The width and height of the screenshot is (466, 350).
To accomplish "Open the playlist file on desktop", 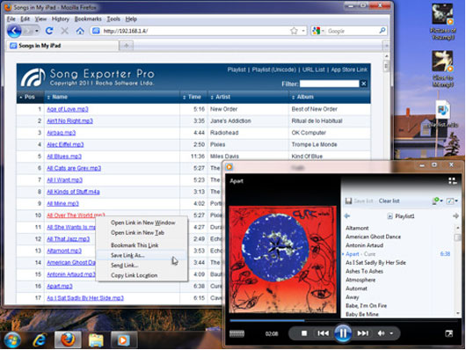I will click(x=442, y=114).
